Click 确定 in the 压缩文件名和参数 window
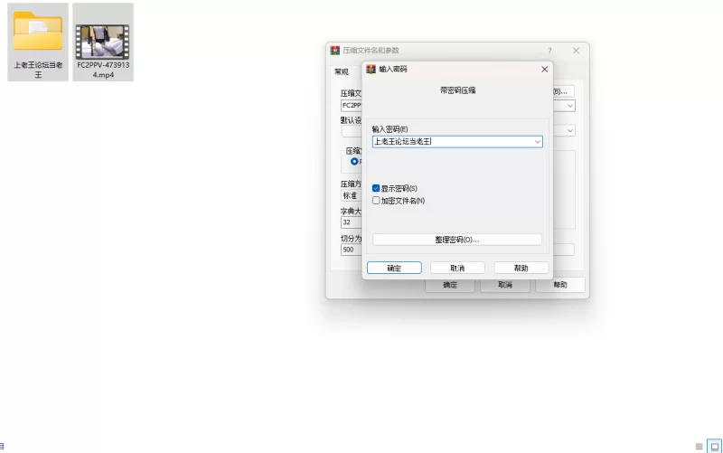This screenshot has height=453, width=723. point(449,285)
